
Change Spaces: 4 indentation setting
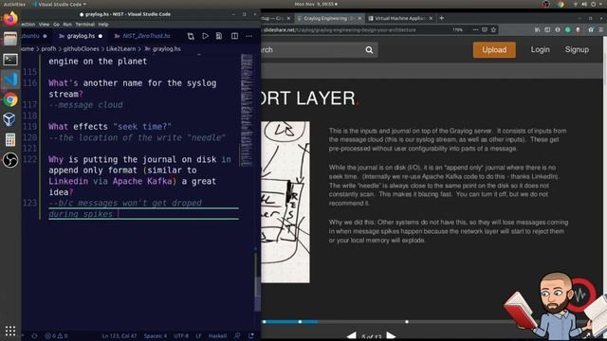[156, 336]
